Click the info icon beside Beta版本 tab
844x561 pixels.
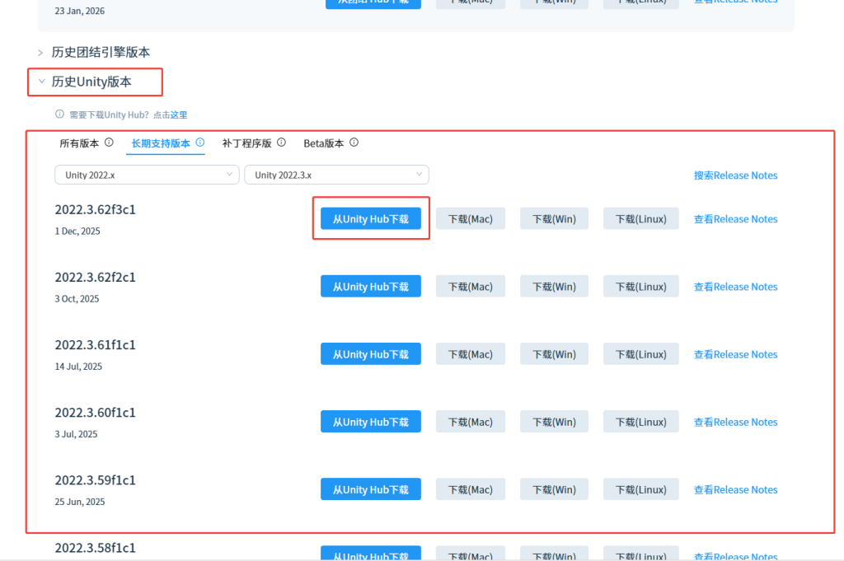coord(353,142)
